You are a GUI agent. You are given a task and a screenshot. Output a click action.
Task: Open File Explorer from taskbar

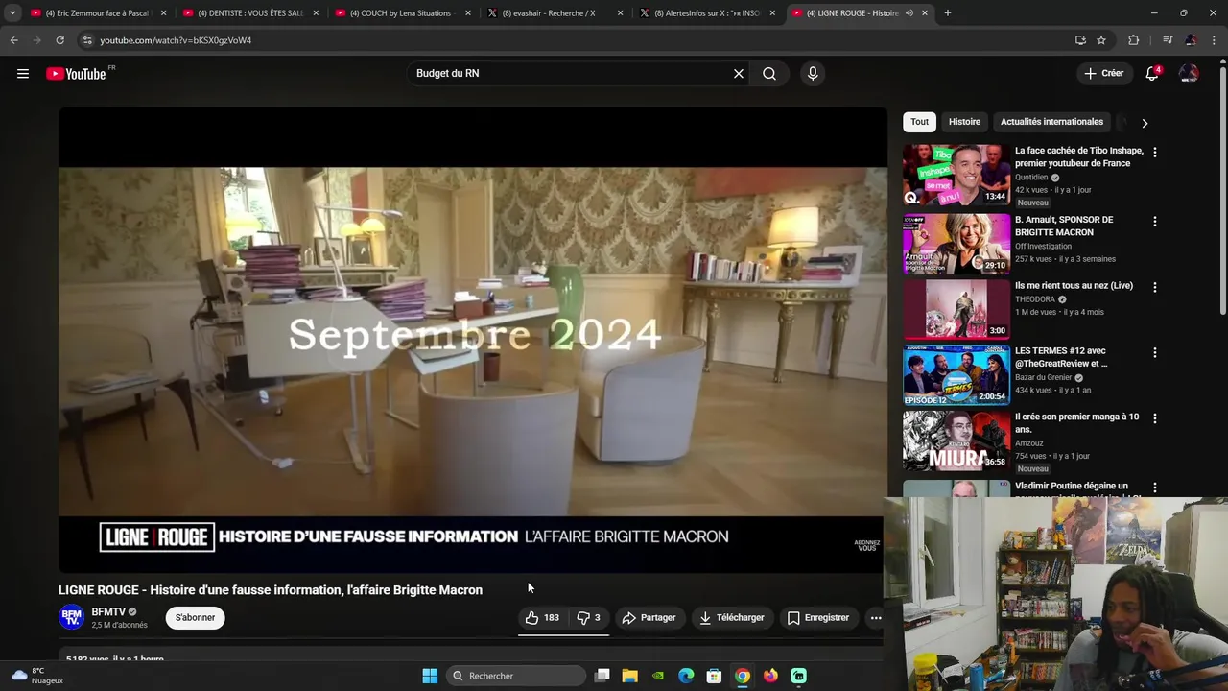tap(629, 676)
